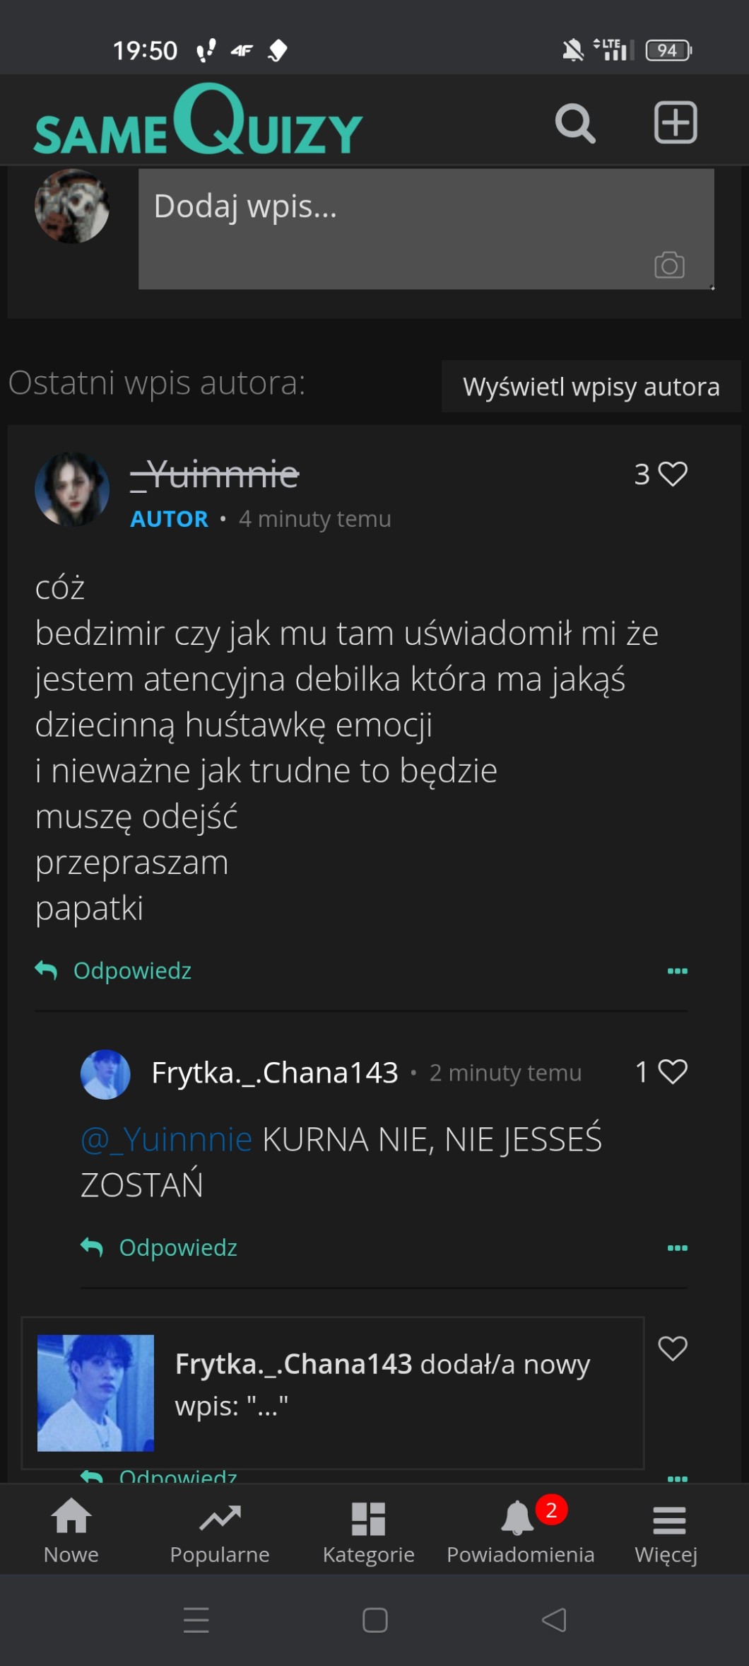Open three-dot menu on Frytka's comment
The height and width of the screenshot is (1666, 749).
[677, 1248]
